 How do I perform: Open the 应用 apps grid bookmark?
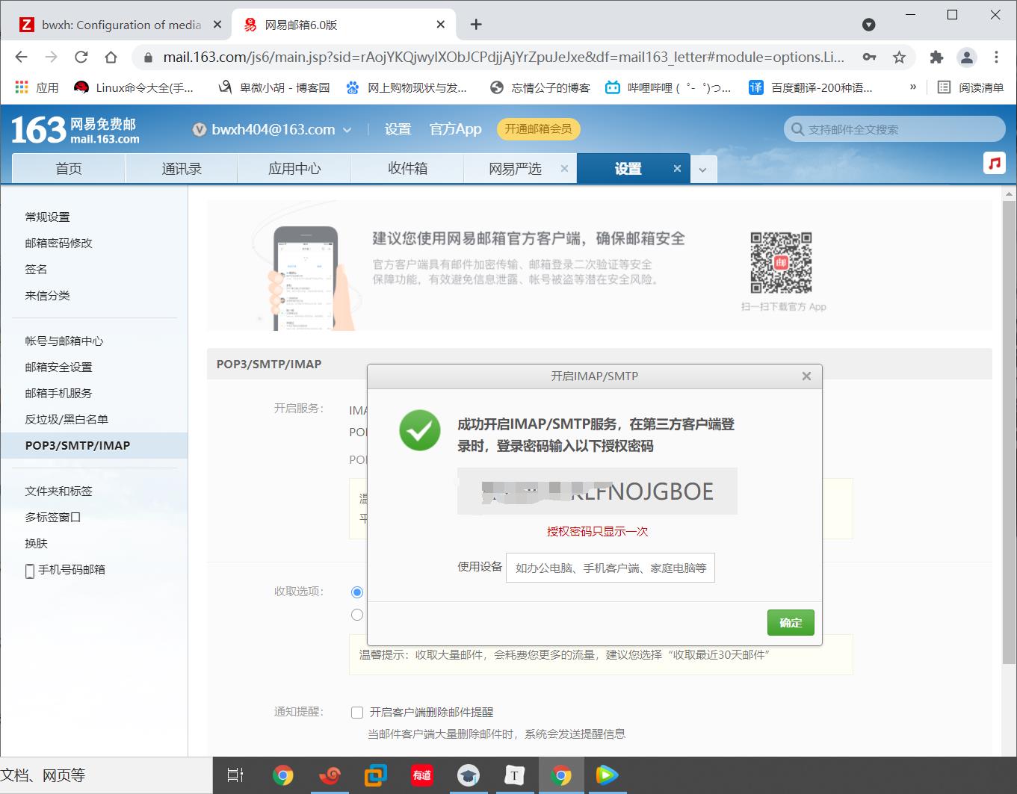coord(37,87)
